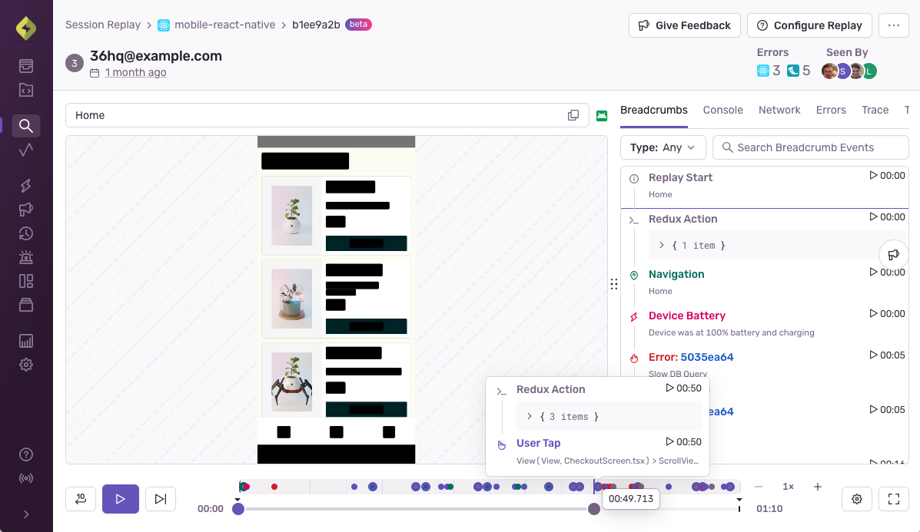920x532 pixels.
Task: Focus the Search Breadcrumb Events field
Action: [811, 147]
